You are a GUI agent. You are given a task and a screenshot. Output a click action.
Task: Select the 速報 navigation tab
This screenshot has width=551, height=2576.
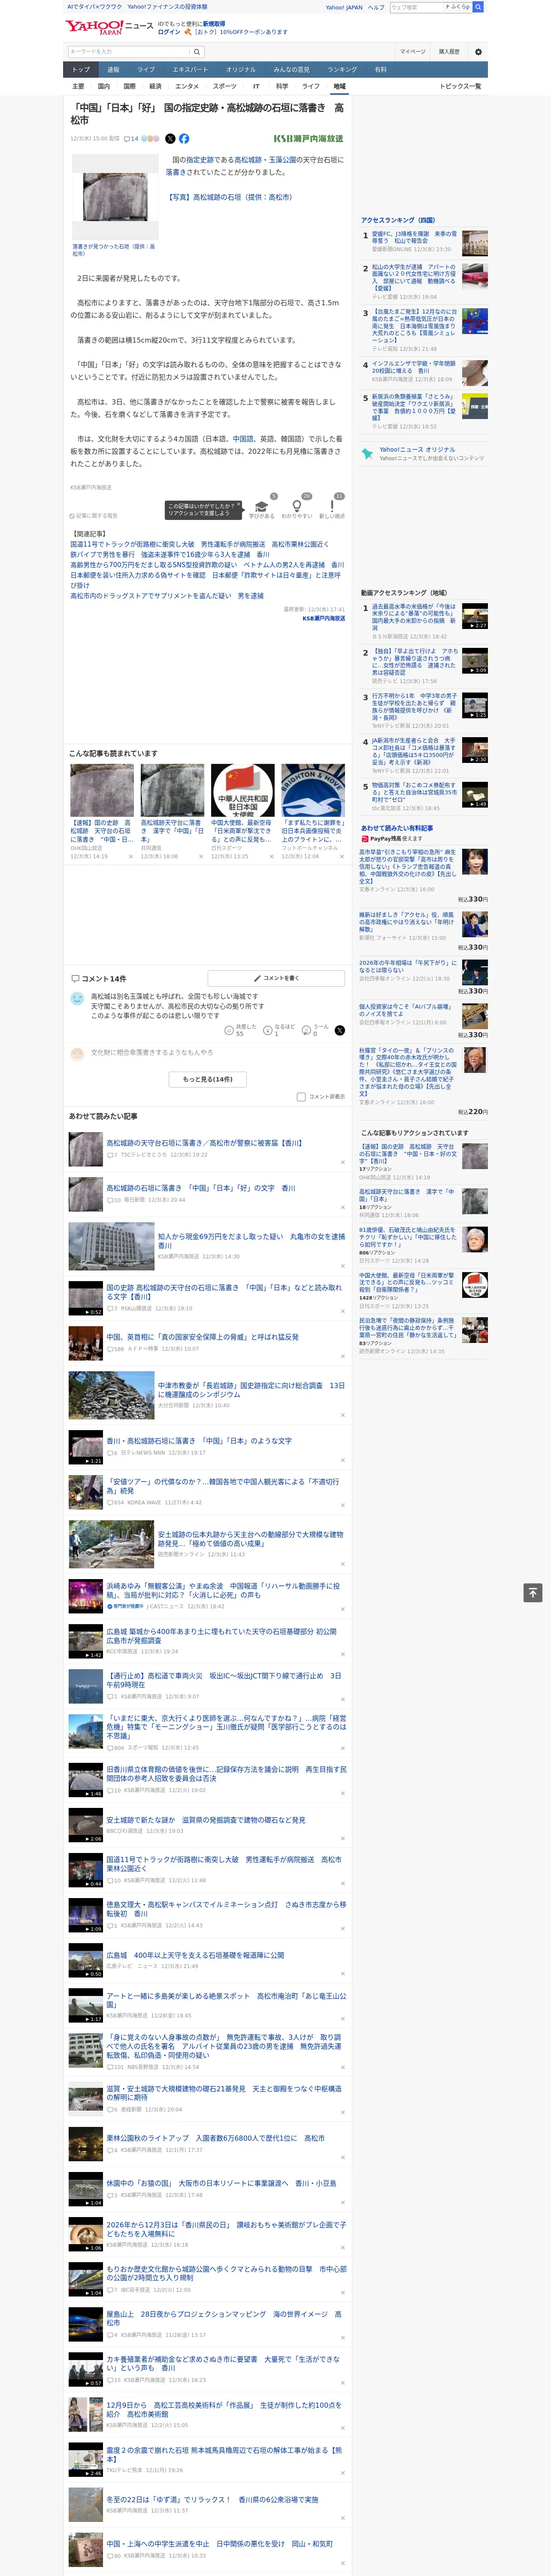113,70
